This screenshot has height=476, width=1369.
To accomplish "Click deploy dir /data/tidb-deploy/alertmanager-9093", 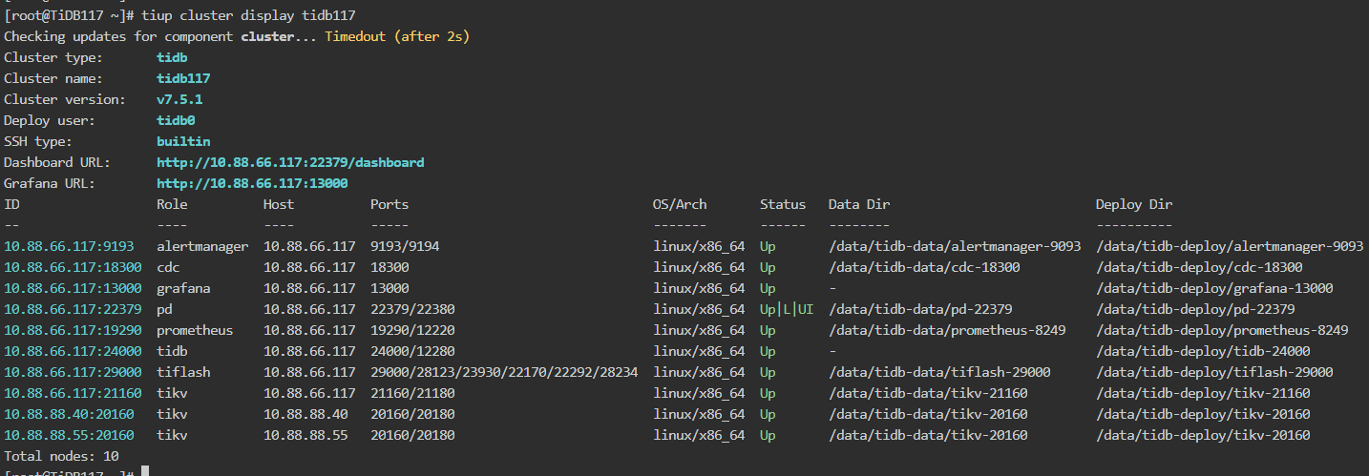I will [x=1230, y=246].
